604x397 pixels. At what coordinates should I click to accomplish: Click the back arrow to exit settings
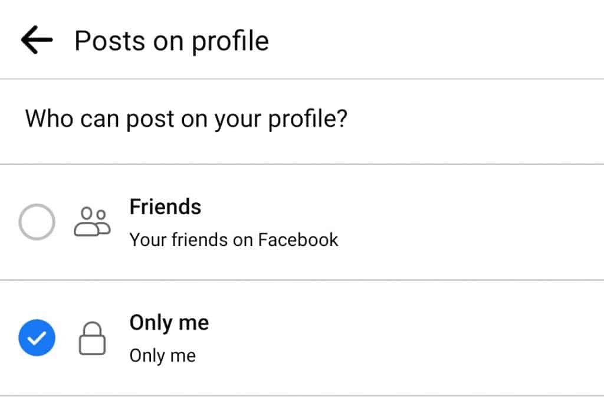point(35,40)
